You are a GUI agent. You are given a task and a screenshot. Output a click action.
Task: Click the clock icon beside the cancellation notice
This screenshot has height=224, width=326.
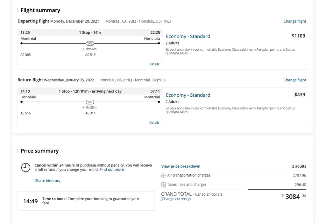25,167
